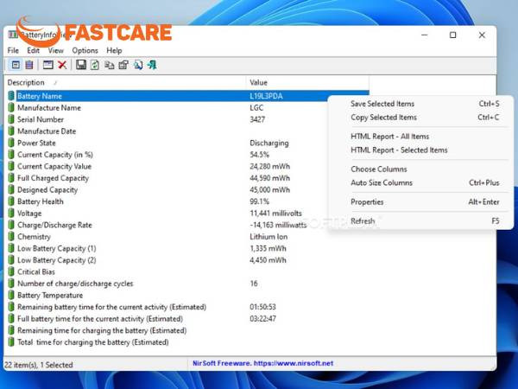This screenshot has width=518, height=389.
Task: Select Remaining battery time for current activity row
Action: [187, 307]
